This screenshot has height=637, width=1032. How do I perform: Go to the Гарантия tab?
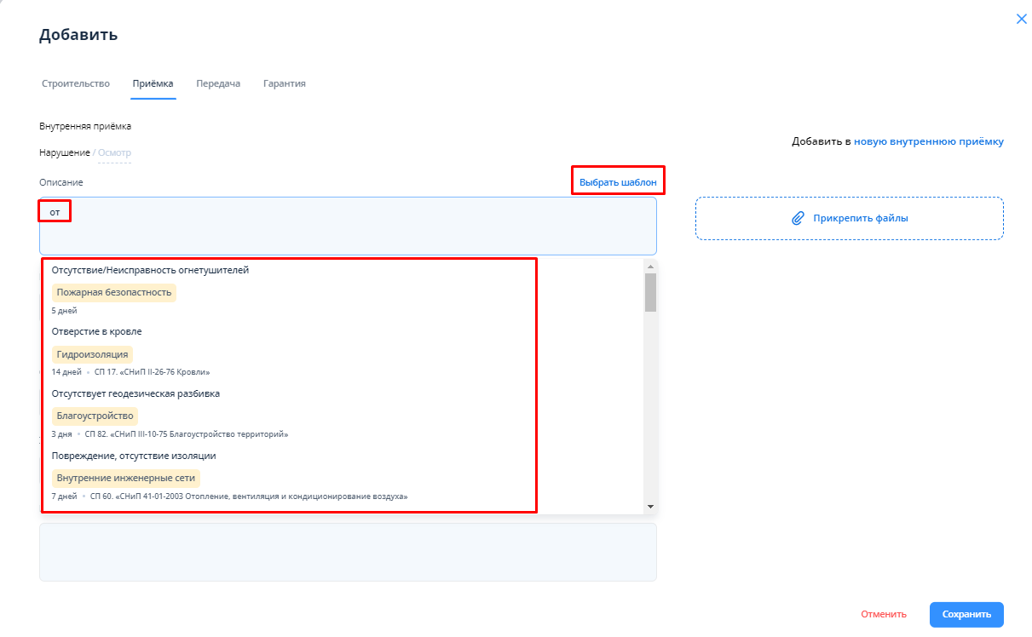[x=284, y=83]
